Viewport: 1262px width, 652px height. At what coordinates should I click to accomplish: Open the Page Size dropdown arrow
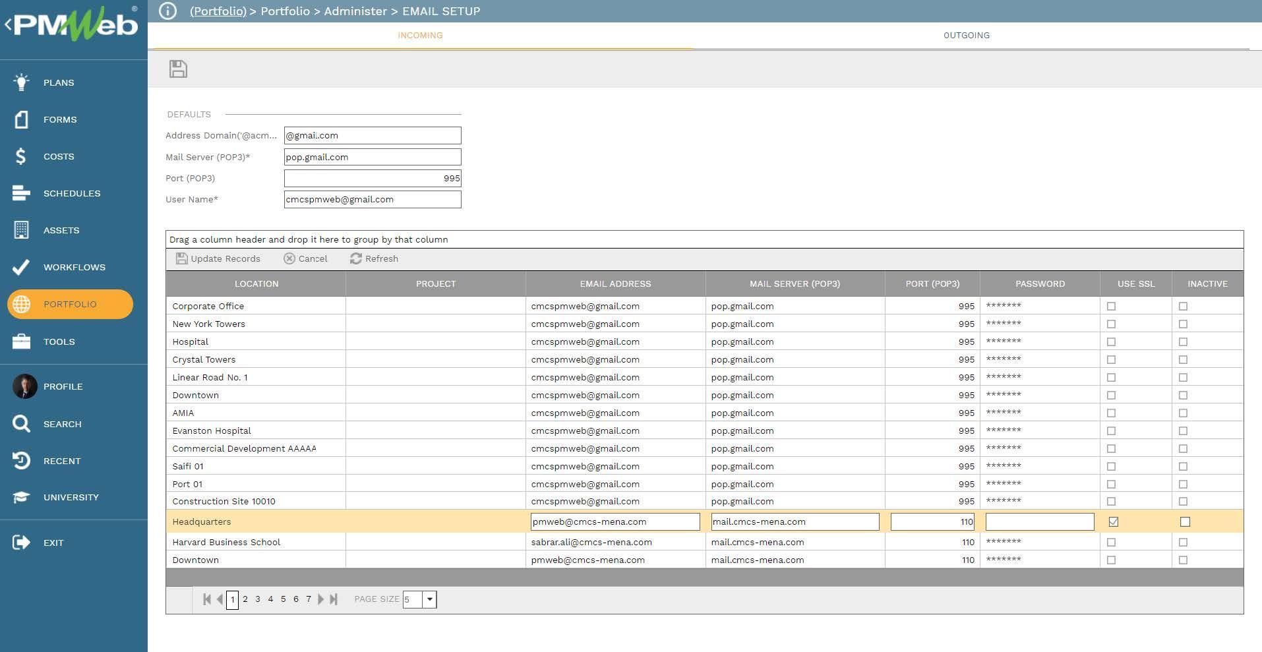pos(430,599)
